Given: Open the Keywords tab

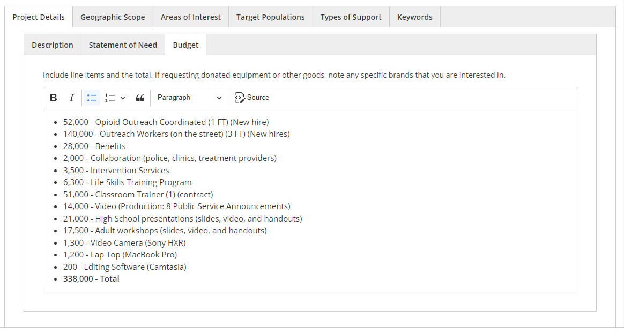Looking at the screenshot, I should pos(415,17).
